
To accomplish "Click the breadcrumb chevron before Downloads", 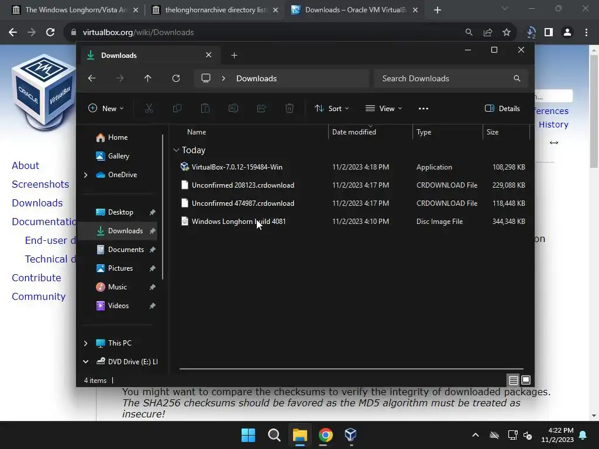I will (223, 78).
